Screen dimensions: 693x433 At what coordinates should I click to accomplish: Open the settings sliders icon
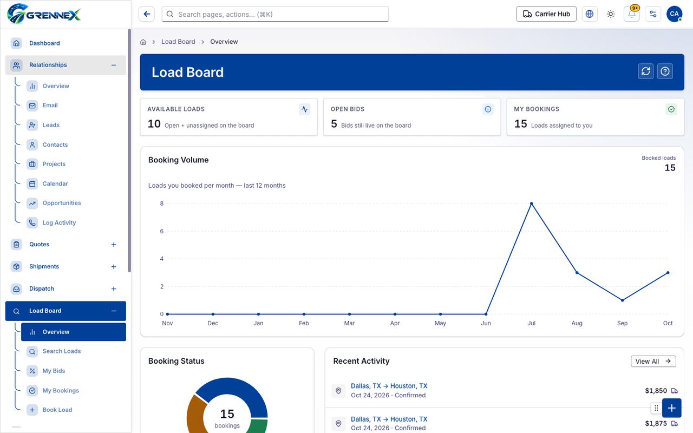click(653, 14)
